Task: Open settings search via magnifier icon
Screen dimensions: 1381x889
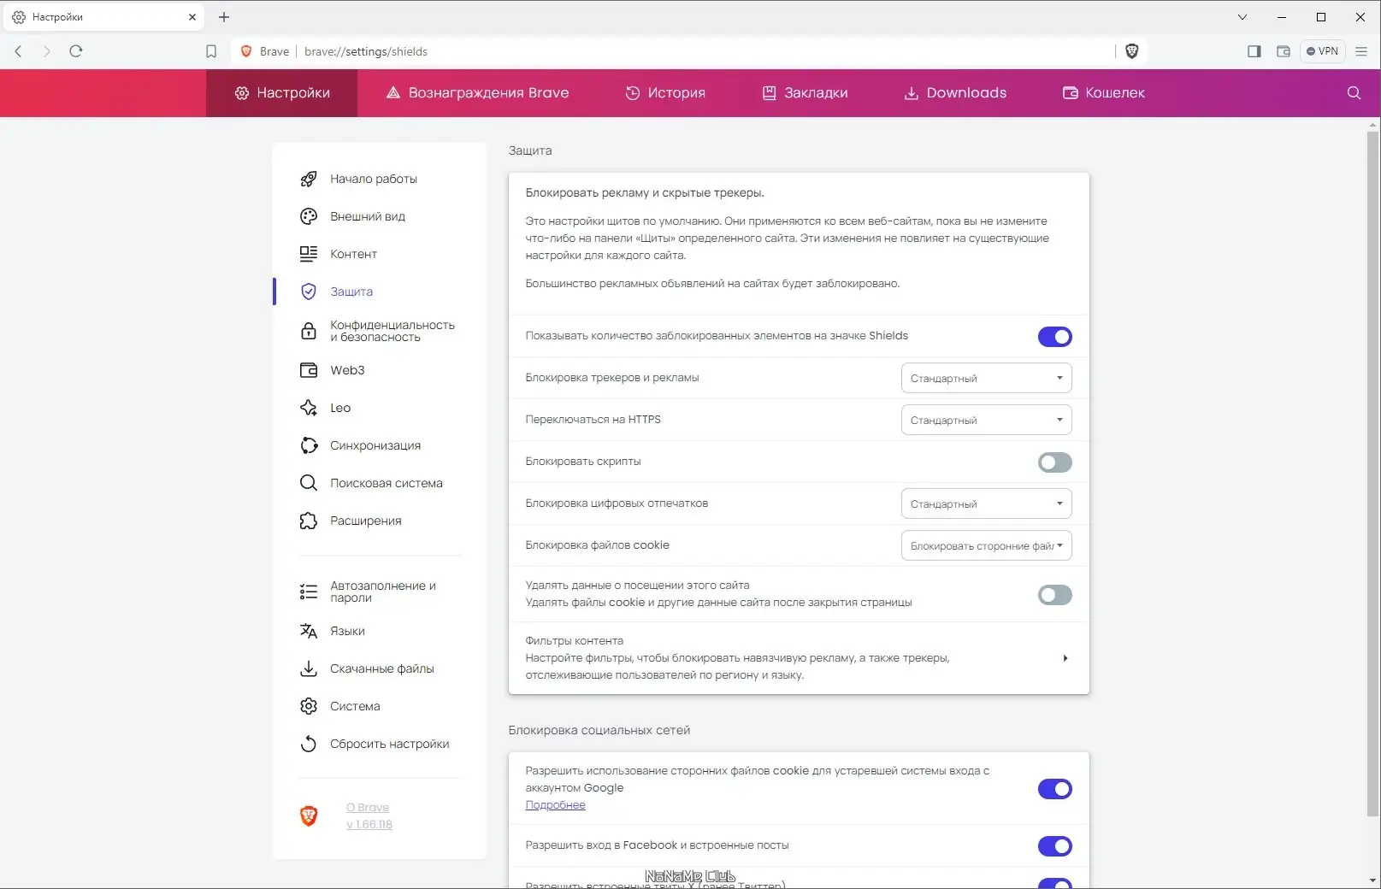Action: [1353, 92]
